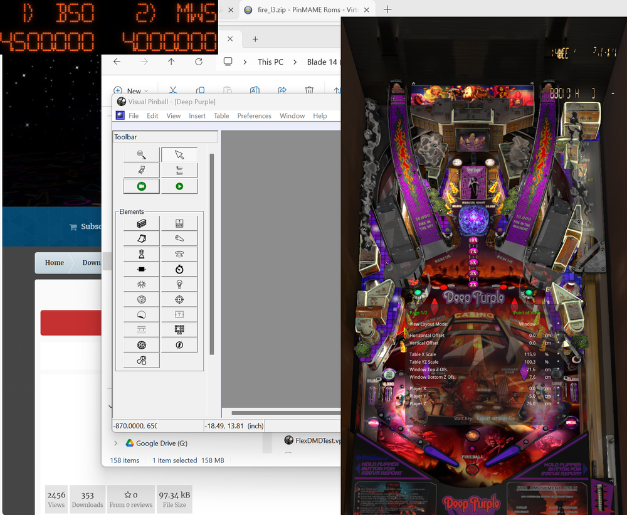Expand the Google Drive (G:) tree node

click(x=115, y=443)
